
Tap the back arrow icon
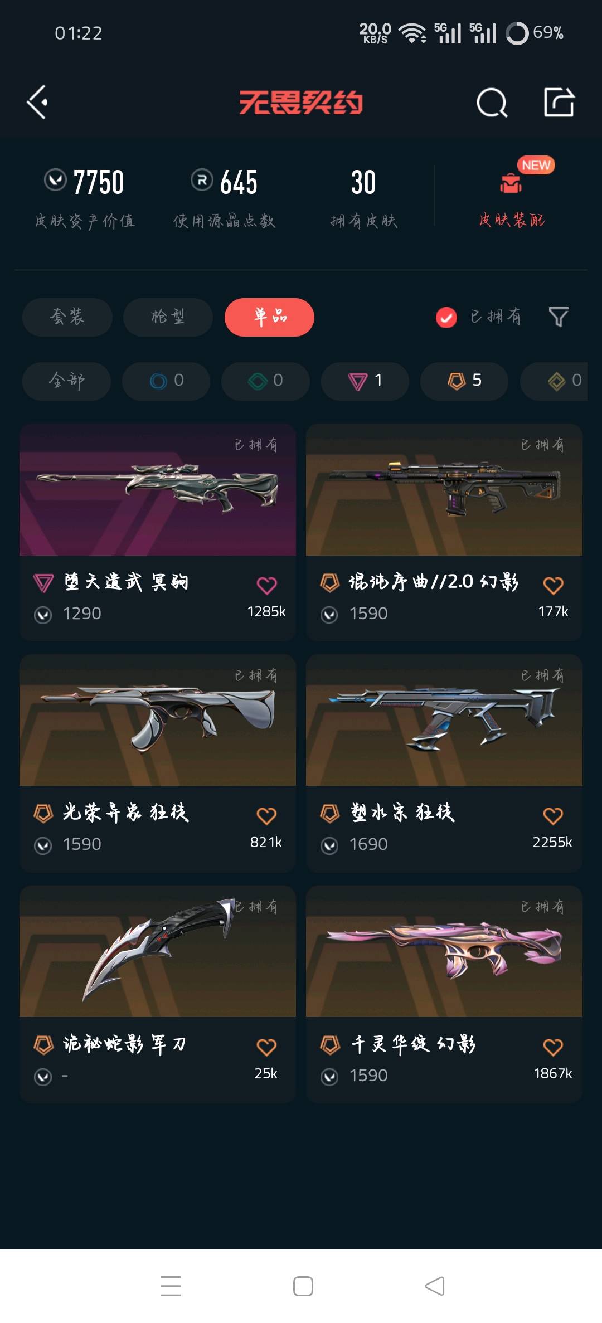click(x=37, y=103)
